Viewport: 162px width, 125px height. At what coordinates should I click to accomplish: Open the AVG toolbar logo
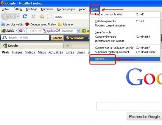7,31
